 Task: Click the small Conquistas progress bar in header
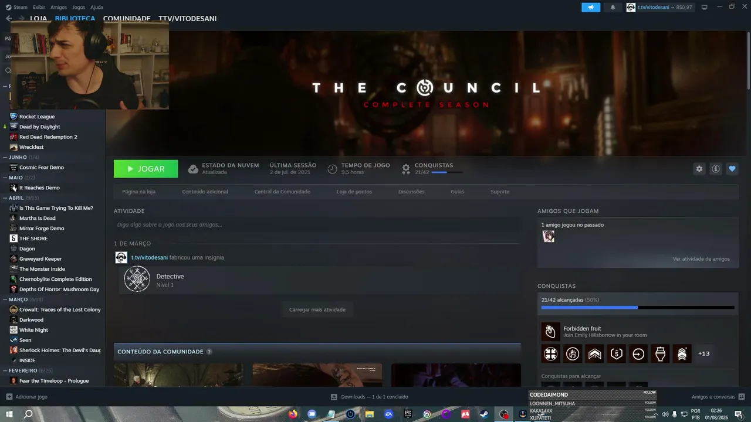tap(446, 172)
